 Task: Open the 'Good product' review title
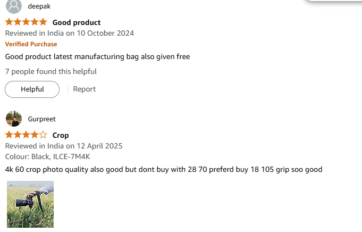(x=77, y=22)
